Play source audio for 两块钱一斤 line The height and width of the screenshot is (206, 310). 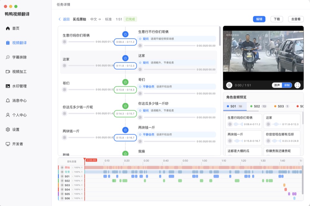tap(65, 137)
